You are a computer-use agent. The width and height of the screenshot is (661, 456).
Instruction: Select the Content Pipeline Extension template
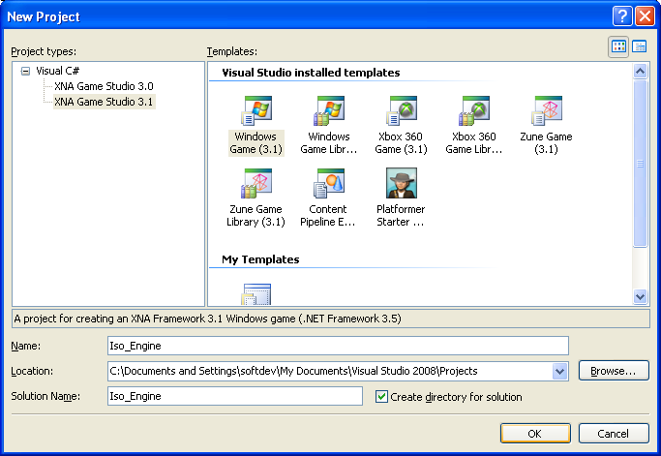point(328,184)
